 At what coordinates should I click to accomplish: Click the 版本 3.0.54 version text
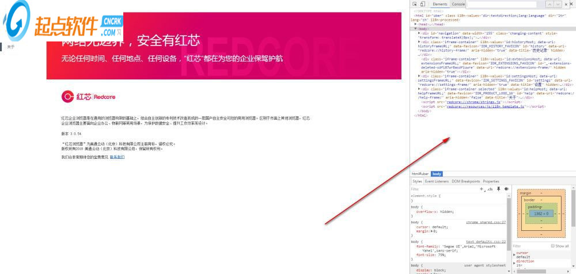pyautogui.click(x=71, y=134)
